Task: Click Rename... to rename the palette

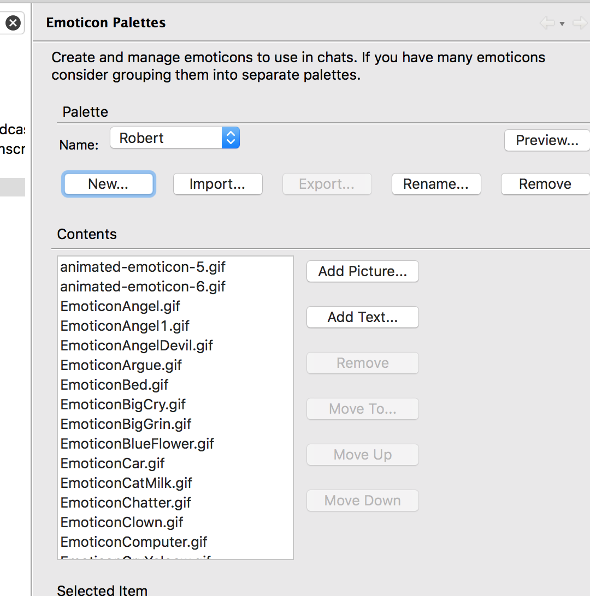Action: (436, 184)
